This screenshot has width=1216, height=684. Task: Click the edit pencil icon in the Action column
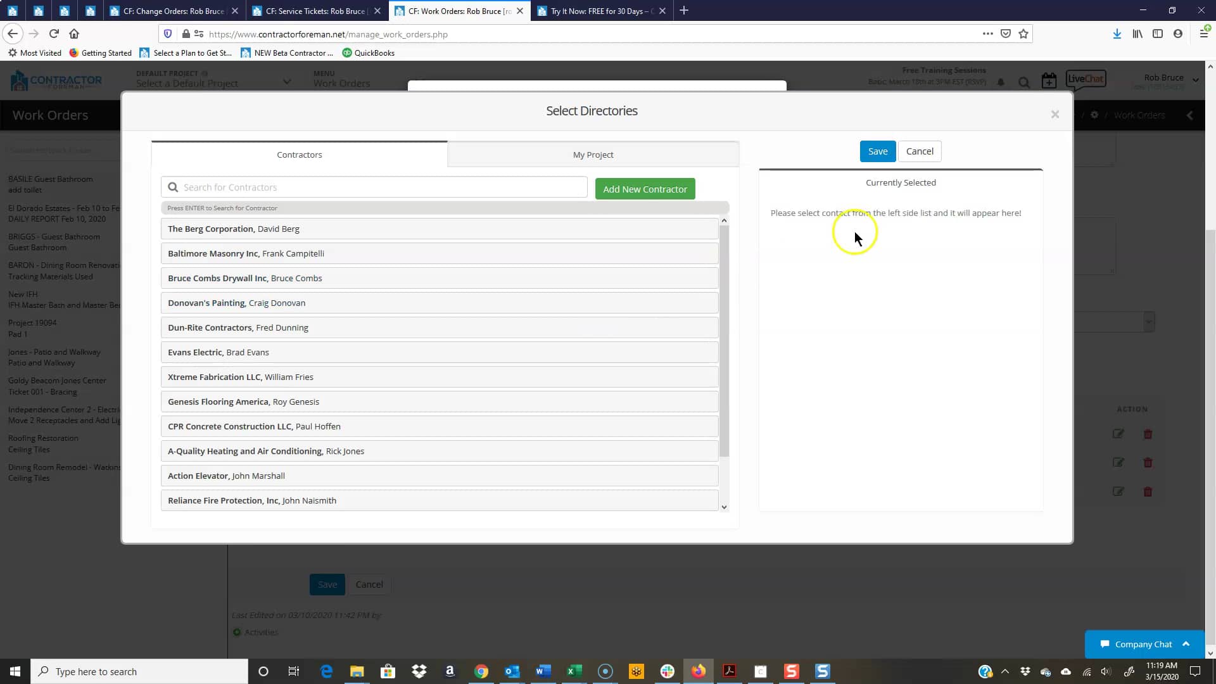click(1118, 434)
